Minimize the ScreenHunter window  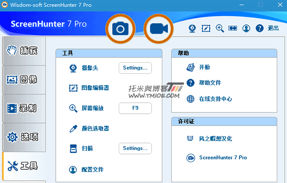coord(242,5)
